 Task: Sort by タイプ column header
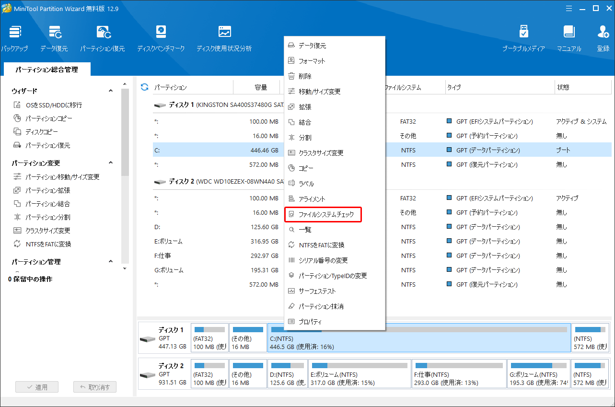(x=499, y=87)
